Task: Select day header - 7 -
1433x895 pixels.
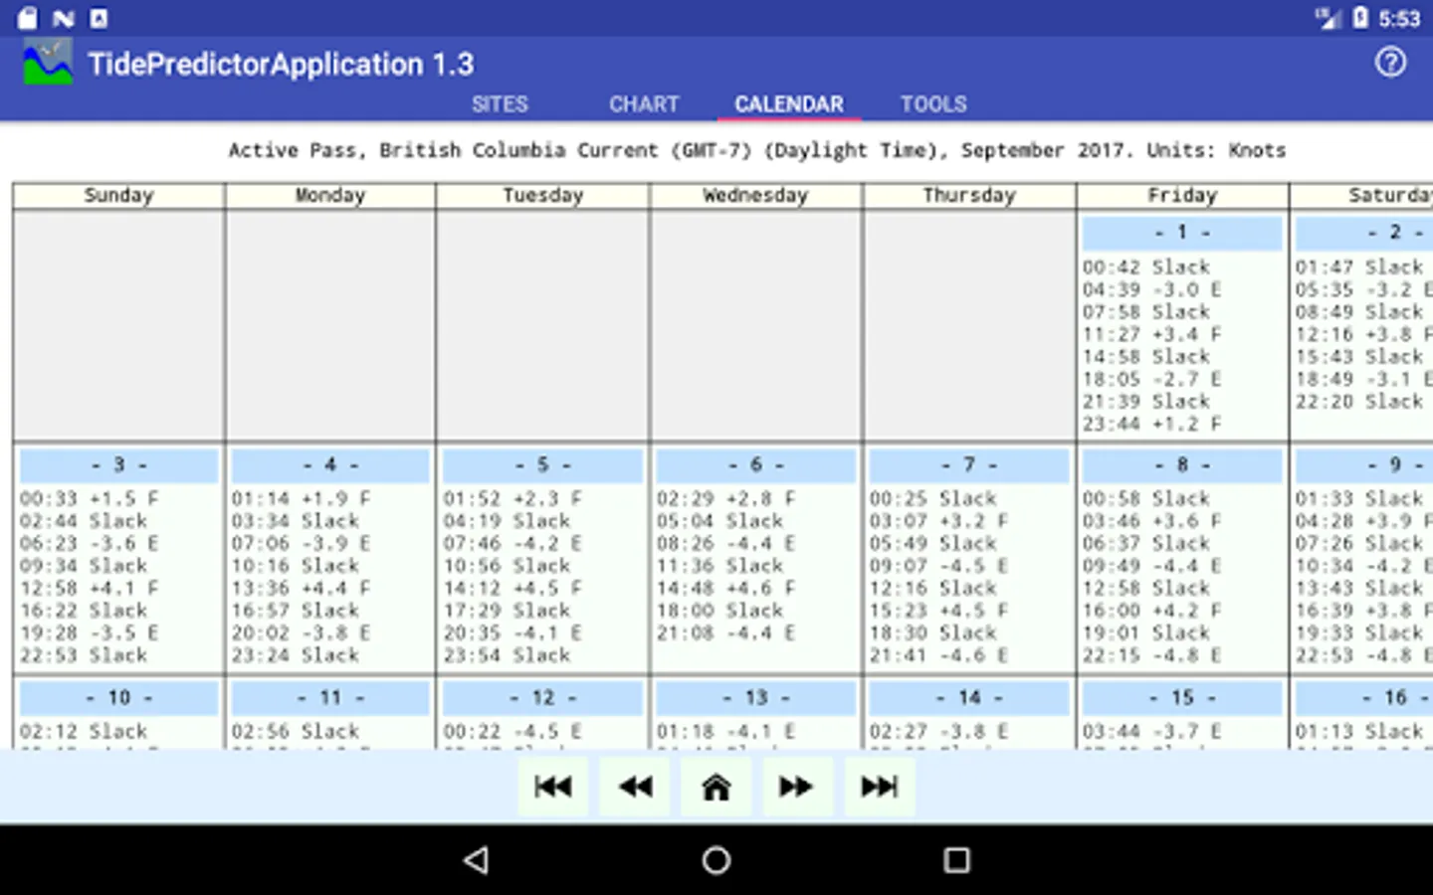Action: 969,465
